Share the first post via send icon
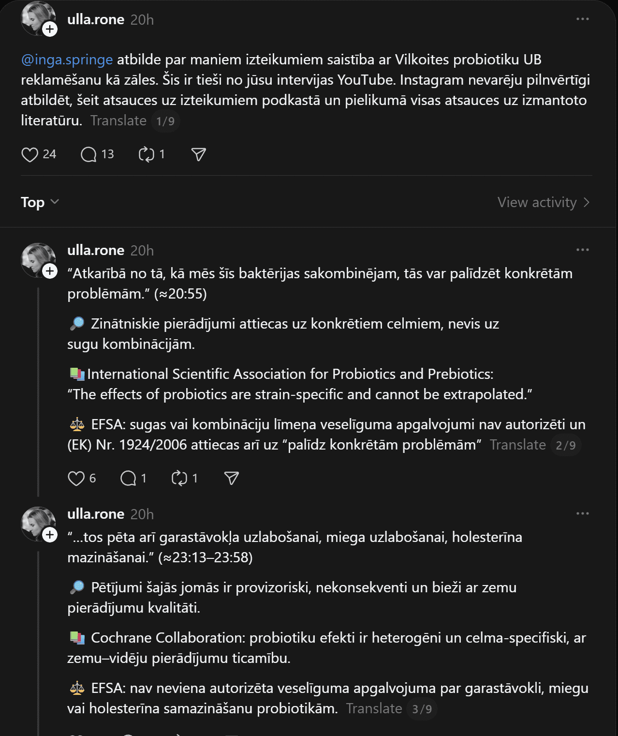This screenshot has height=736, width=618. pos(199,154)
